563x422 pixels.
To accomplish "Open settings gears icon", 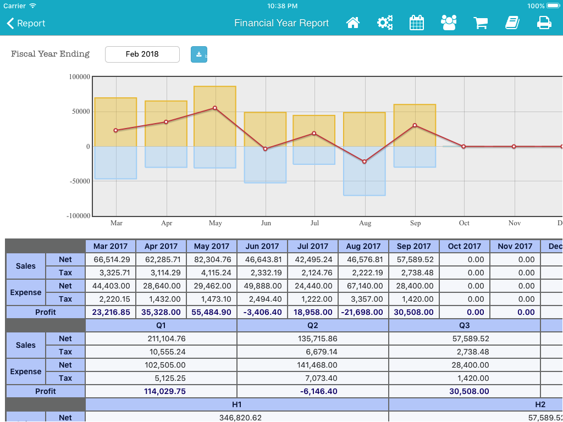I will click(385, 23).
